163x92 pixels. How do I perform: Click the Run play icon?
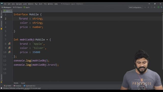click(x=145, y=7)
